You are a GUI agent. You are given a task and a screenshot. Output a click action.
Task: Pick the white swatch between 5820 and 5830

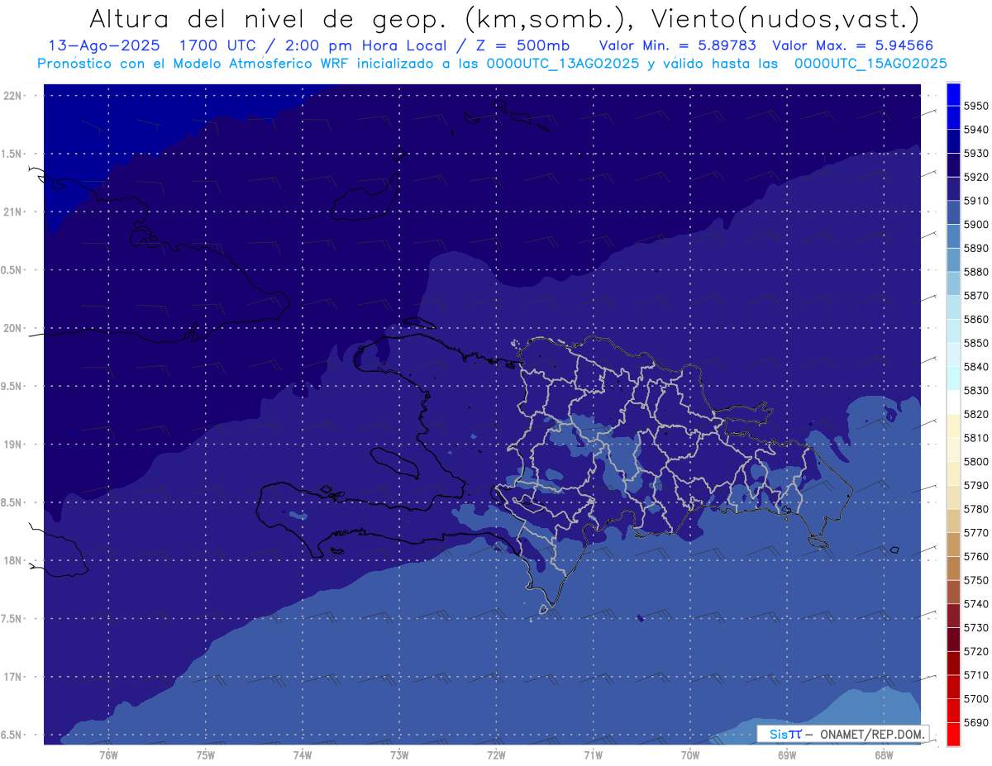(953, 402)
